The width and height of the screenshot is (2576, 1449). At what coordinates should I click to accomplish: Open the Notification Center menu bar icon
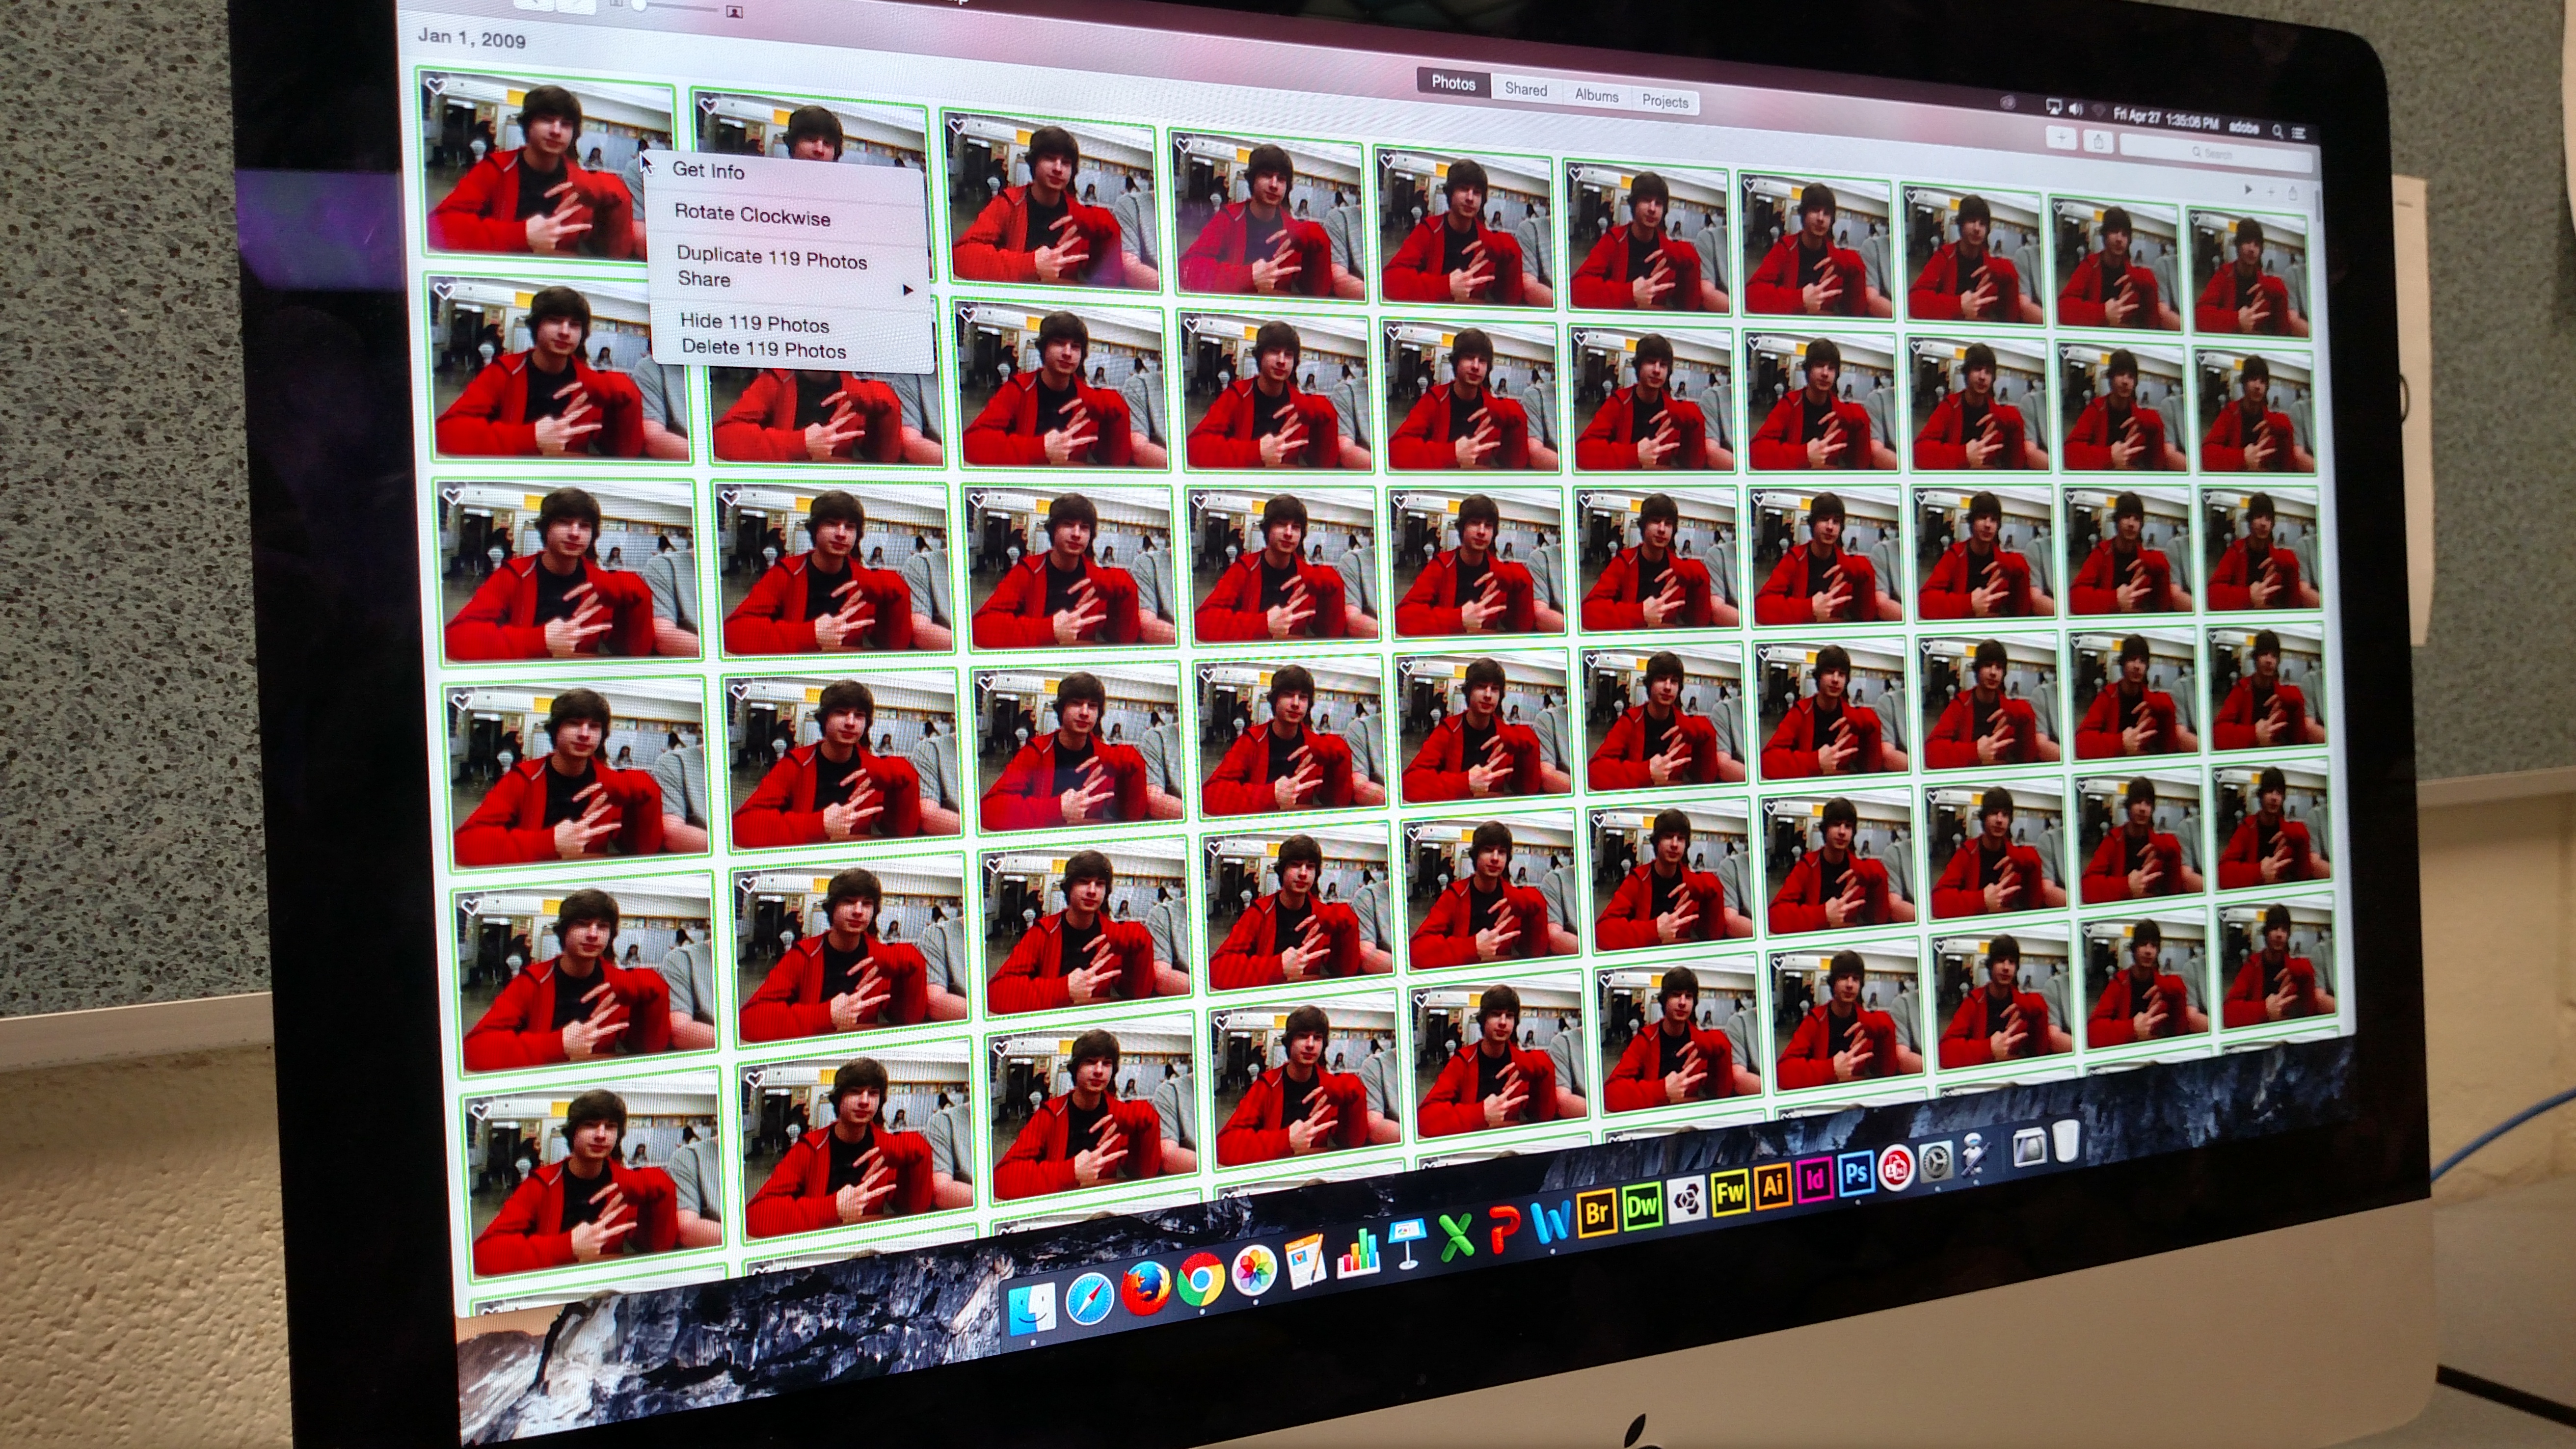click(x=2298, y=133)
